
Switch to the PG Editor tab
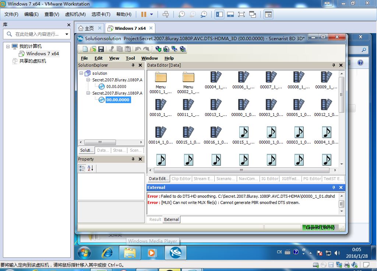(312, 179)
